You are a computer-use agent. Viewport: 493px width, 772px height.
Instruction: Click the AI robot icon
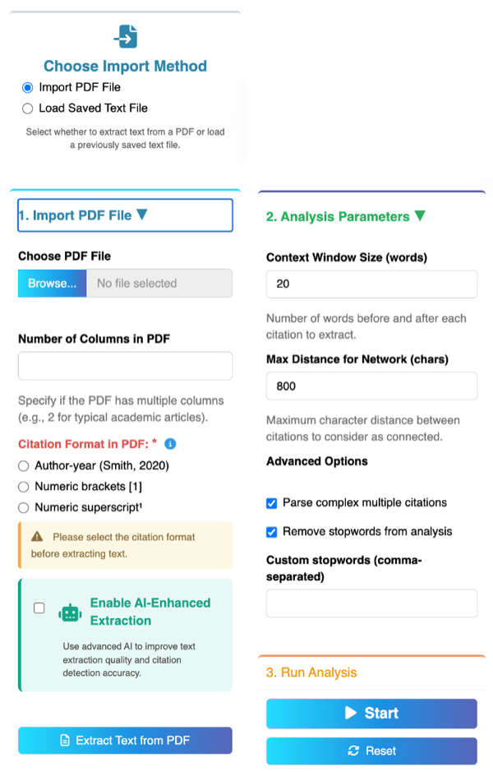pyautogui.click(x=70, y=613)
